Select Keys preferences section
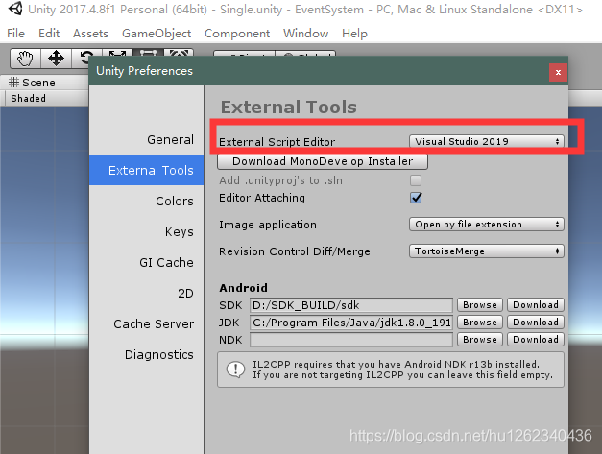This screenshot has width=602, height=454. click(147, 231)
